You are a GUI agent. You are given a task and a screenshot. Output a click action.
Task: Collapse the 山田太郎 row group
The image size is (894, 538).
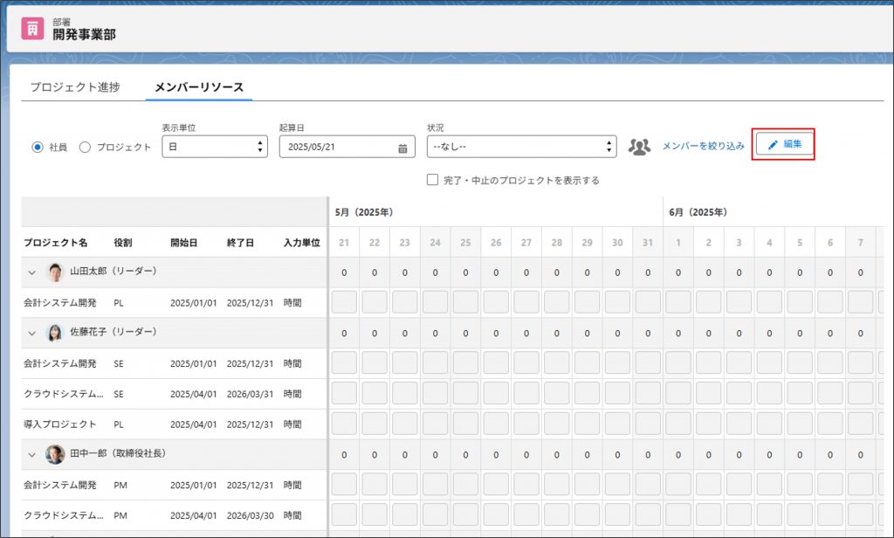[32, 272]
